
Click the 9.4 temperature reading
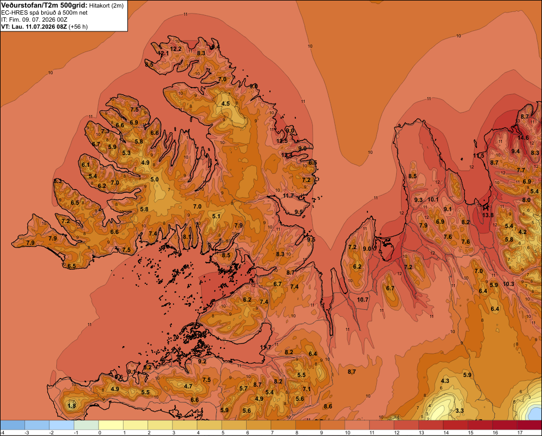coord(515,151)
